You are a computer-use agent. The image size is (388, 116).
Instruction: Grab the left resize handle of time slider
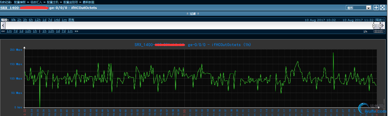pyautogui.click(x=374, y=26)
